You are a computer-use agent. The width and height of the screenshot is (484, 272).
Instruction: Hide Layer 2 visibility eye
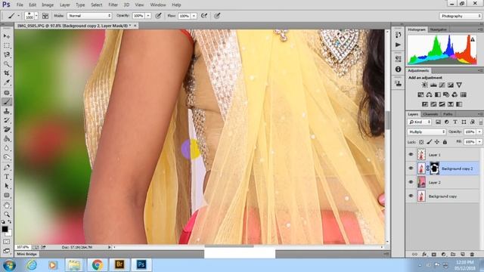click(411, 182)
